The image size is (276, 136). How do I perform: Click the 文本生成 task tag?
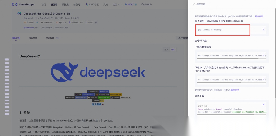pyautogui.click(x=29, y=22)
